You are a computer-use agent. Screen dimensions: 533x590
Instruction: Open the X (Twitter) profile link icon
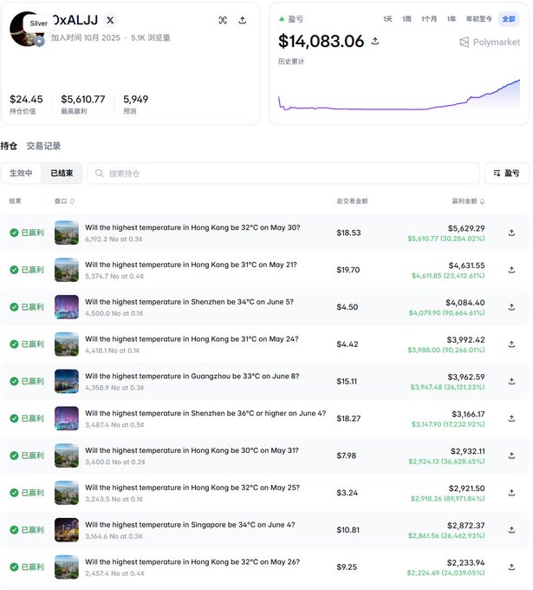[x=110, y=20]
